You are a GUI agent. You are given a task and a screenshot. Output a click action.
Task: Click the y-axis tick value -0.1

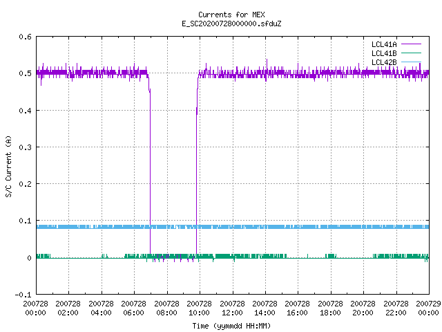click(23, 295)
